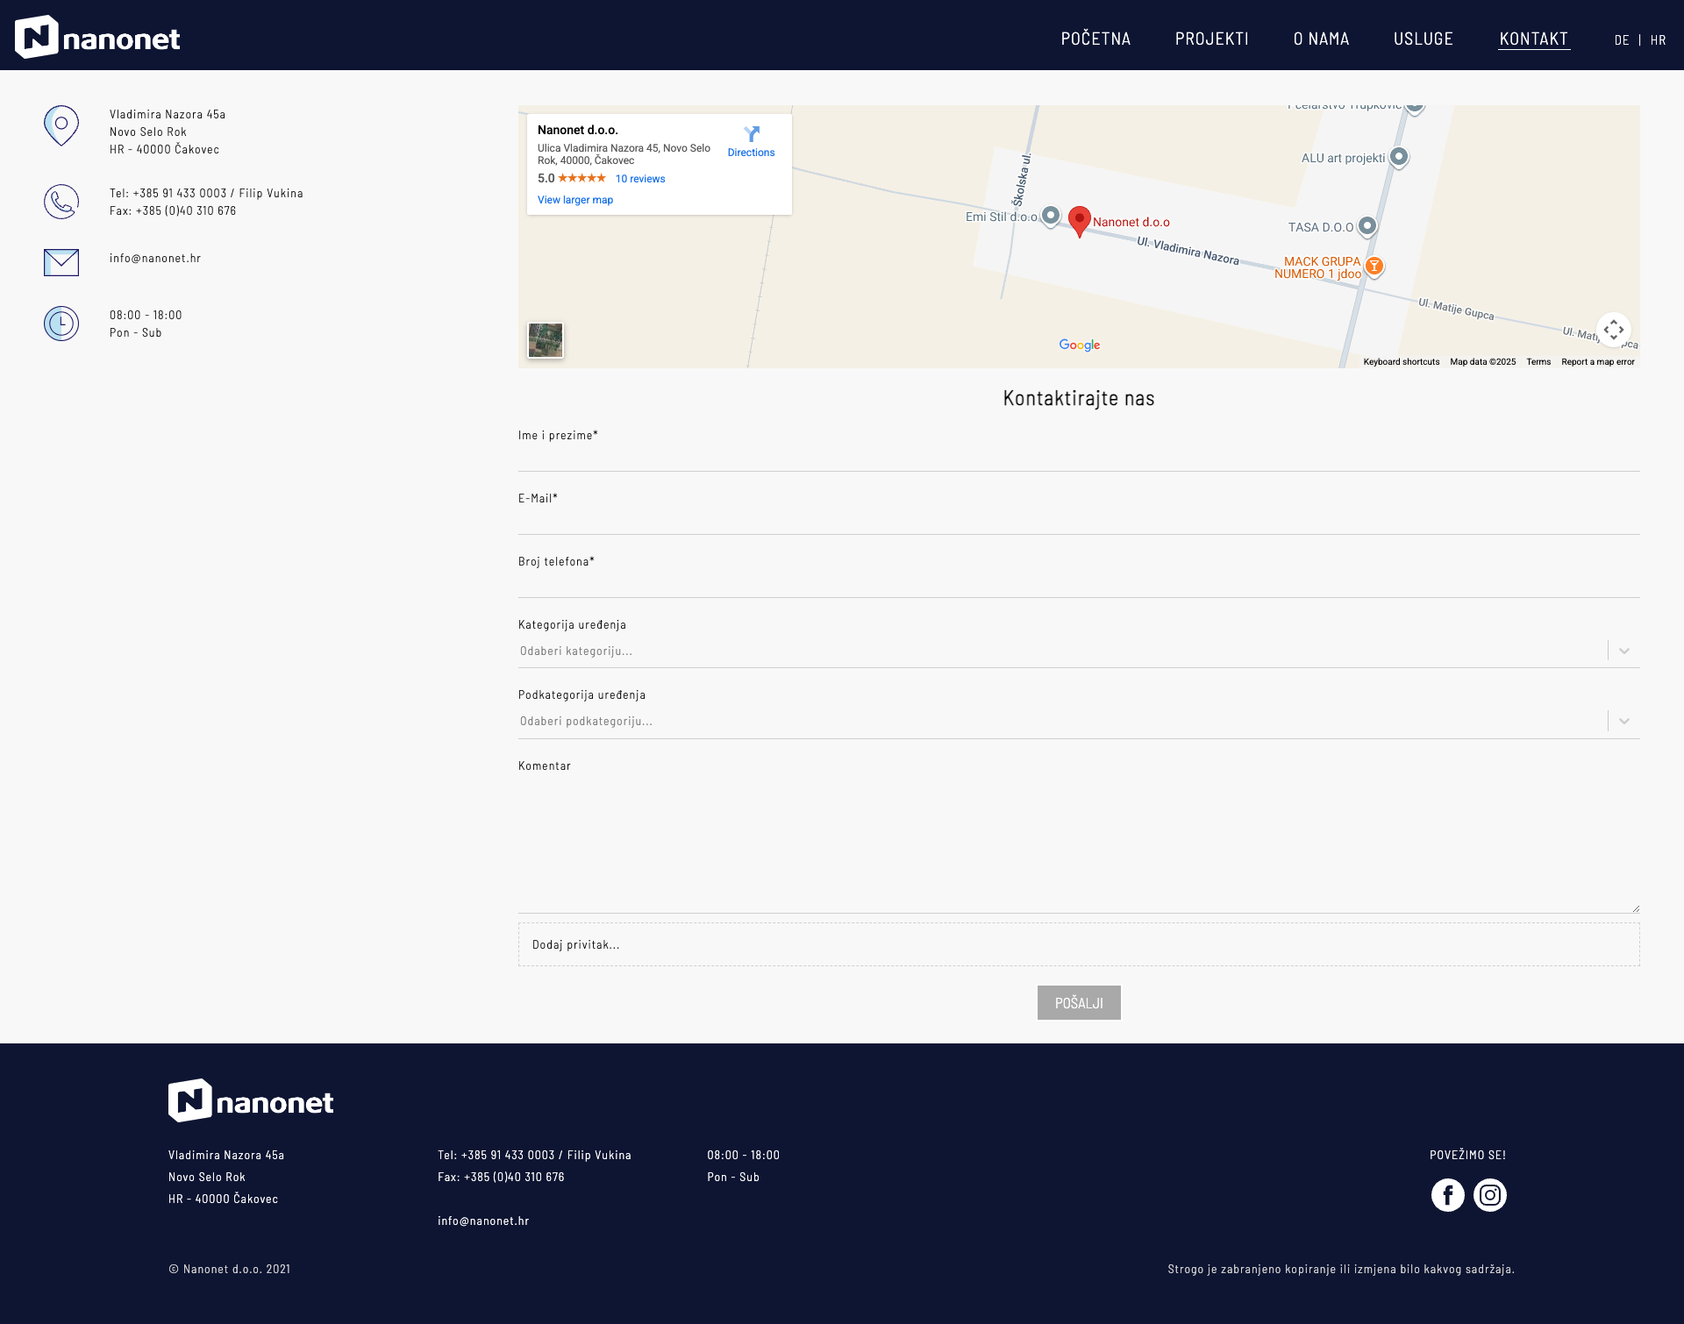The height and width of the screenshot is (1324, 1684).
Task: Open the USLUGE menu item
Action: coord(1424,39)
